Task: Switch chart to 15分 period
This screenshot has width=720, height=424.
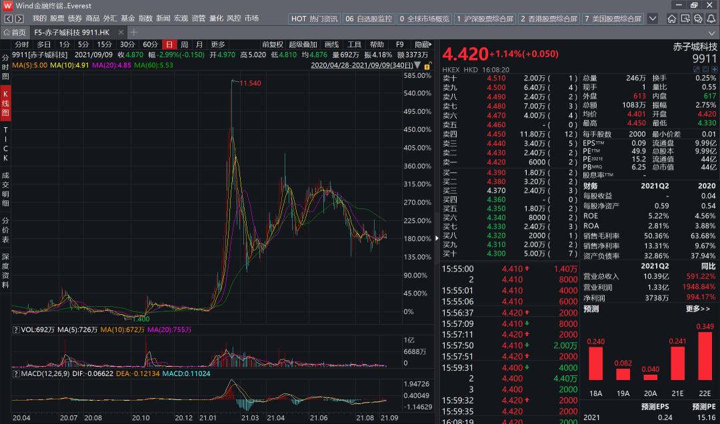Action: coord(104,45)
